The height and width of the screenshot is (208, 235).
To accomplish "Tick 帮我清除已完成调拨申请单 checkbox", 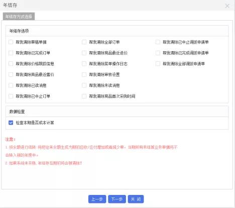I will 158,53.
